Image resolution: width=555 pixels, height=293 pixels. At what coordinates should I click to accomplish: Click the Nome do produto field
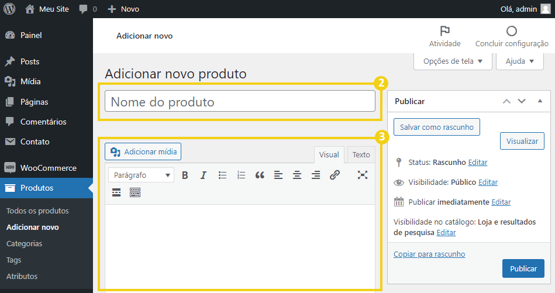pyautogui.click(x=240, y=102)
